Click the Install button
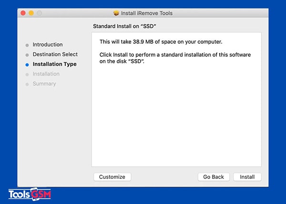 [x=247, y=177]
